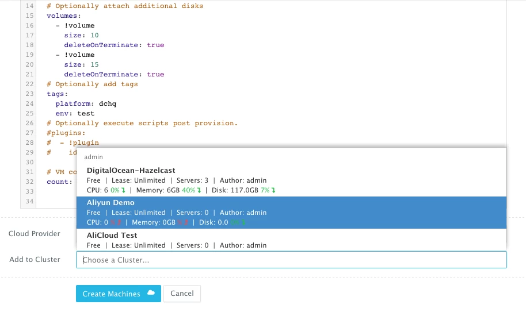Screen dimensions: 526x316
Task: Click the '#plugins:' code line
Action: pyautogui.click(x=66, y=133)
